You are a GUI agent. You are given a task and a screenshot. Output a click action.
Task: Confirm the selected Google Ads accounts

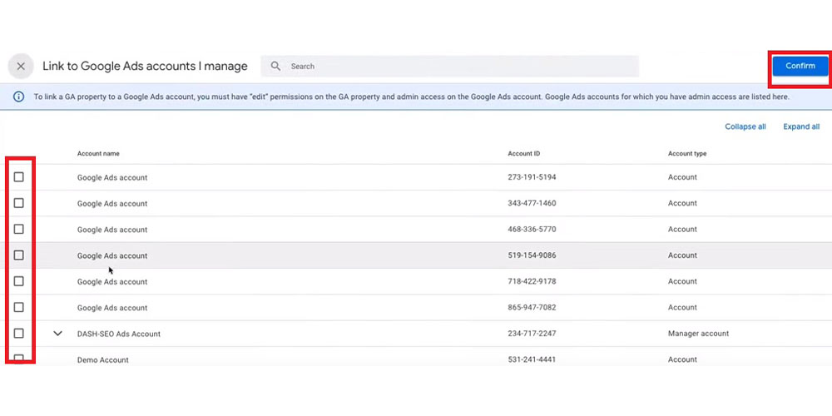[800, 66]
